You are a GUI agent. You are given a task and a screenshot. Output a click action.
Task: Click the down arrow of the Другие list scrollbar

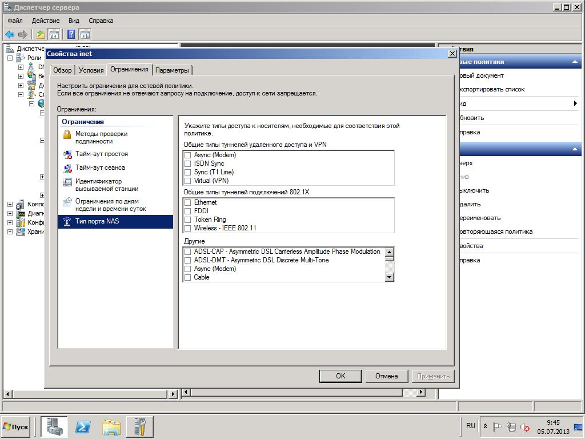pyautogui.click(x=390, y=277)
